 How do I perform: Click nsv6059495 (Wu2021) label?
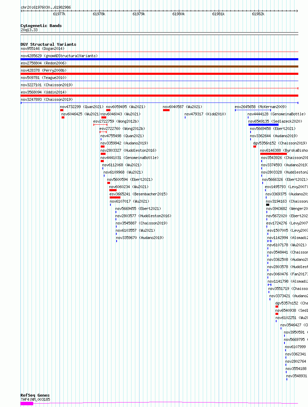click(126, 107)
